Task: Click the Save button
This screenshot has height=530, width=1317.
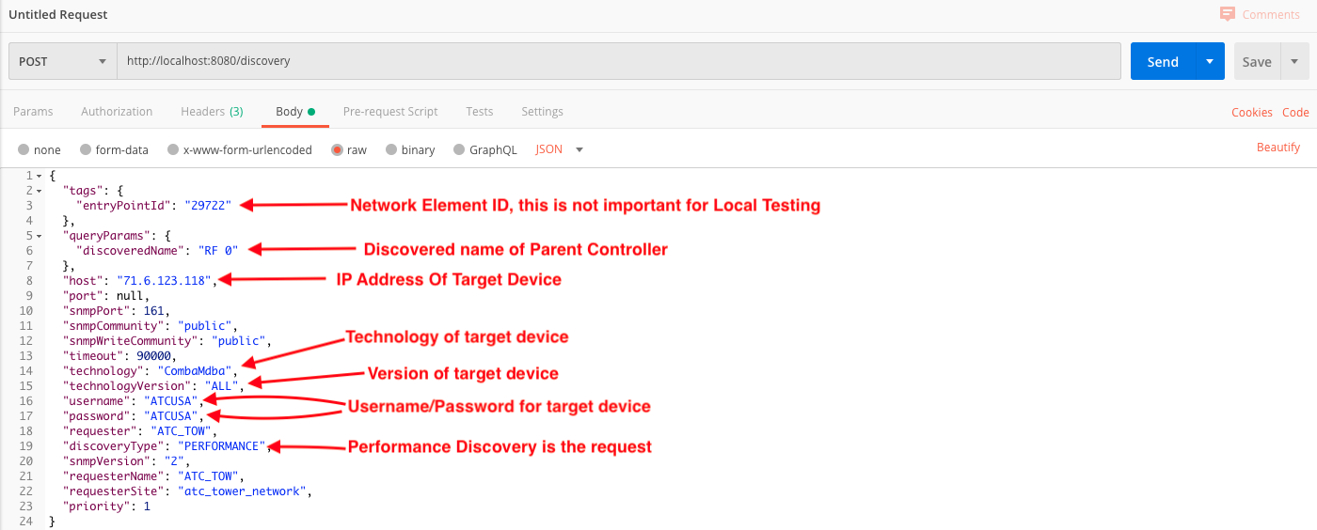Action: click(1257, 62)
